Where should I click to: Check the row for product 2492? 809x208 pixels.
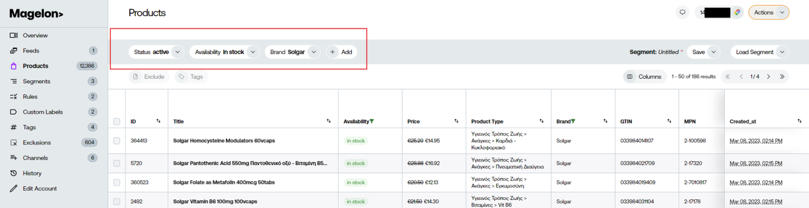tap(117, 202)
